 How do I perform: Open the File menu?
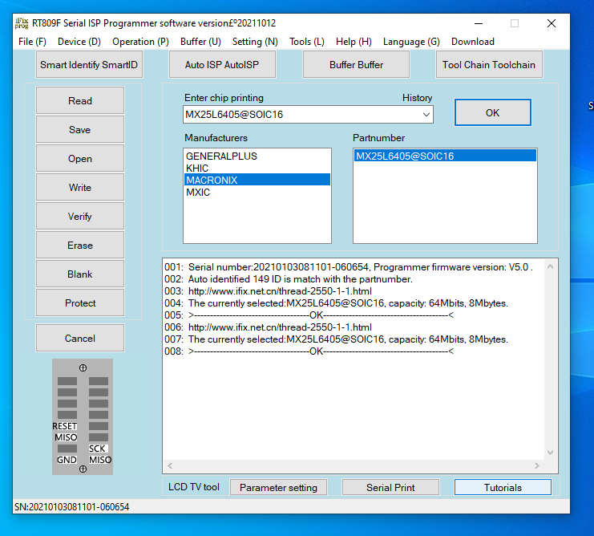point(32,42)
